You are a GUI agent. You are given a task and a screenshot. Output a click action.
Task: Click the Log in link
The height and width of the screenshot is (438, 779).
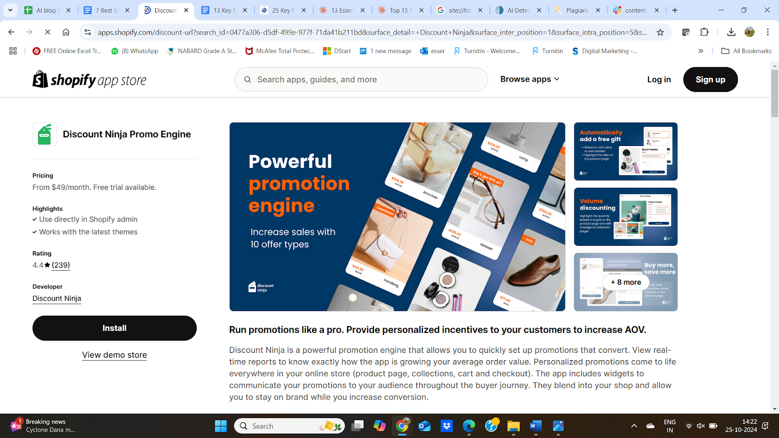pyautogui.click(x=659, y=79)
